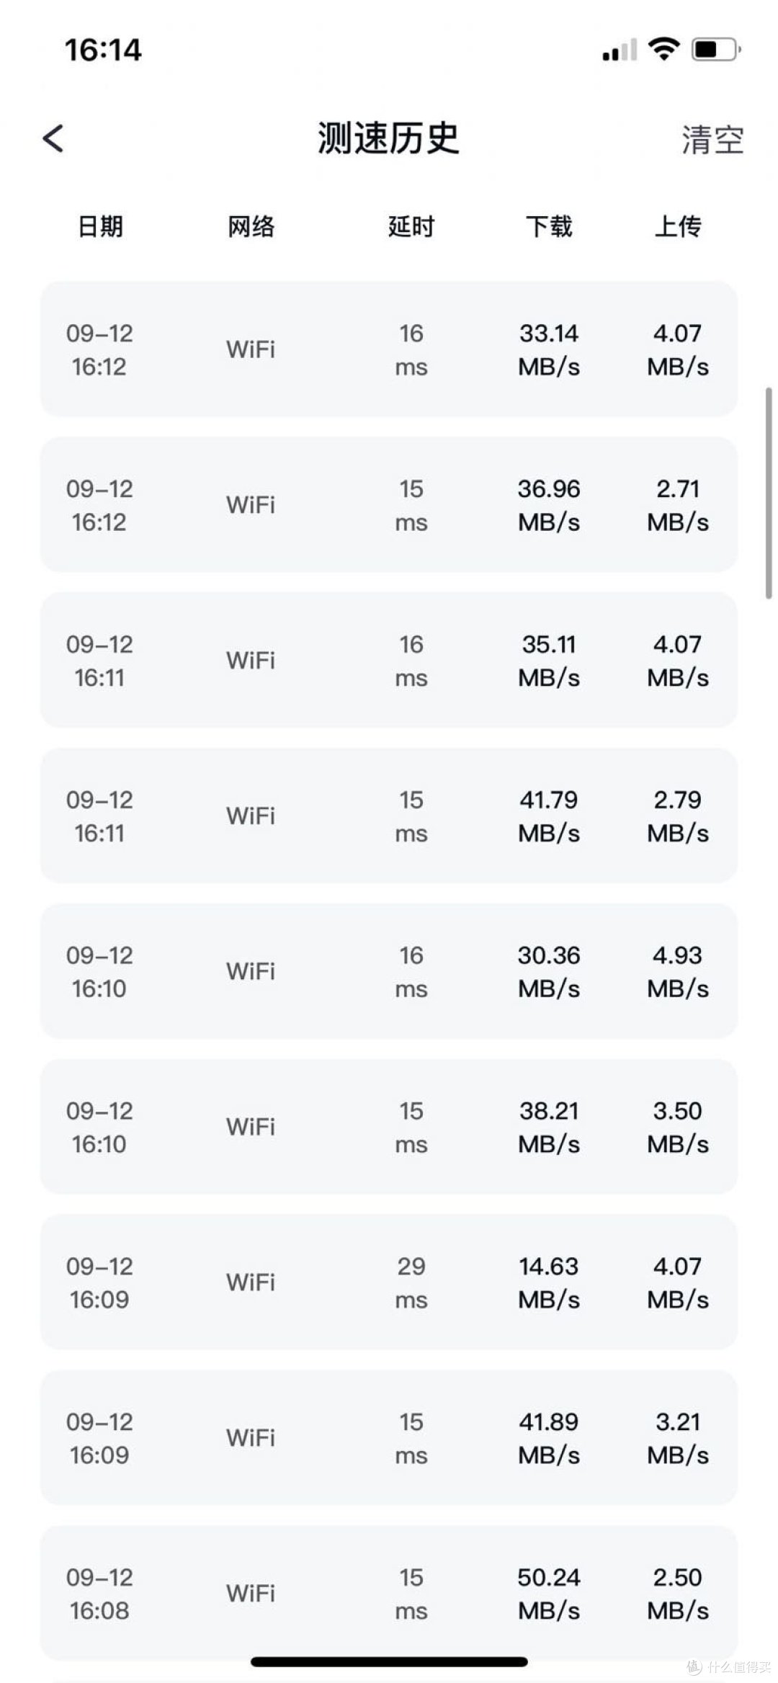
Task: Open record with 33.14 MB/s download
Action: pyautogui.click(x=389, y=349)
